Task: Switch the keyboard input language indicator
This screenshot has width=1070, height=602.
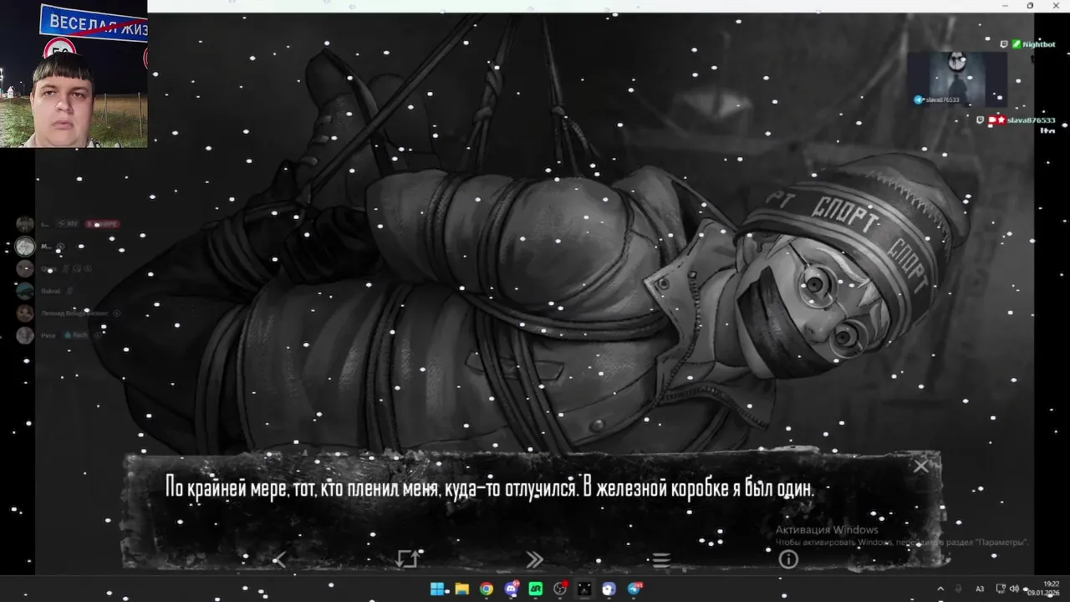Action: pyautogui.click(x=980, y=589)
